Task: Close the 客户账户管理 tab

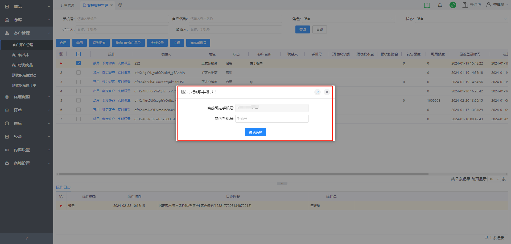Action: tap(112, 5)
